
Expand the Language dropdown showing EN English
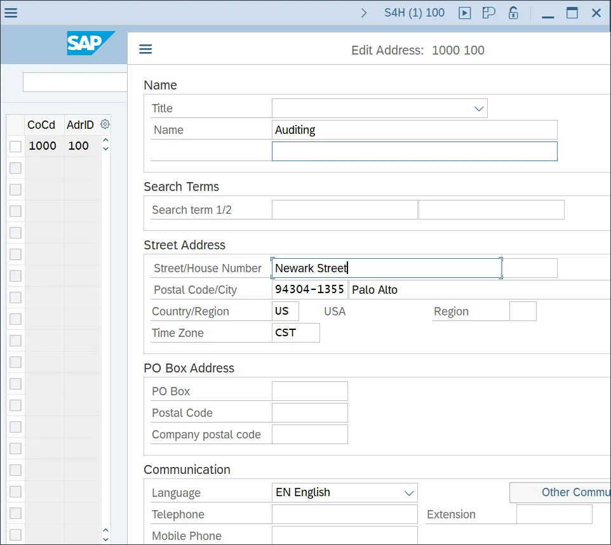[409, 493]
